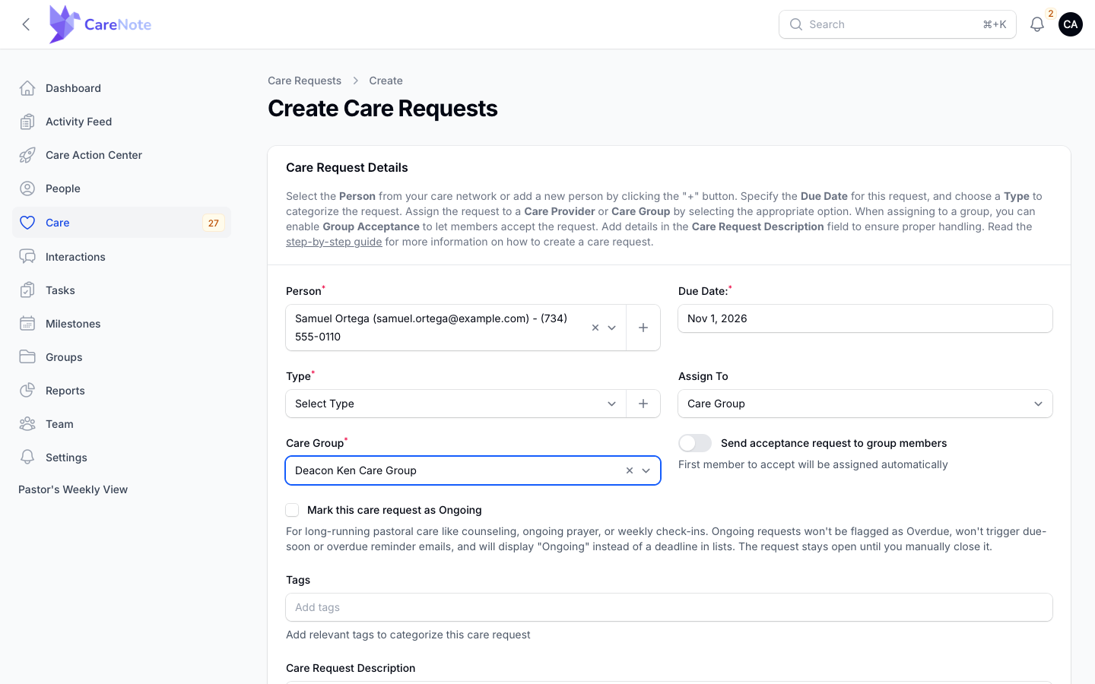
Task: Click the back arrow icon in header
Action: click(x=26, y=24)
